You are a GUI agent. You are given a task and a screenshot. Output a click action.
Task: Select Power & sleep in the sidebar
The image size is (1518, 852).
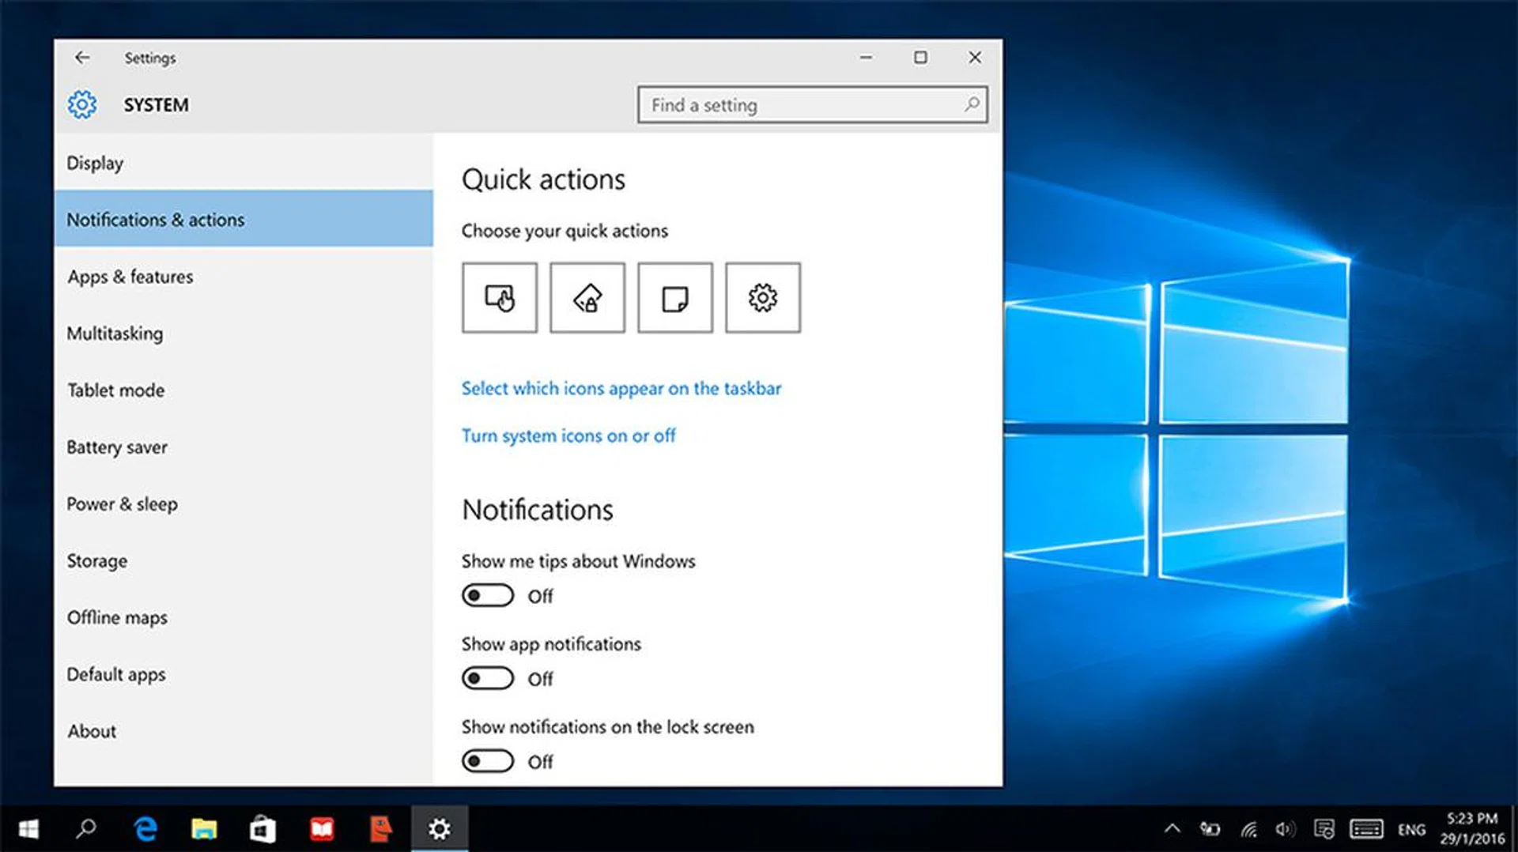pos(122,504)
